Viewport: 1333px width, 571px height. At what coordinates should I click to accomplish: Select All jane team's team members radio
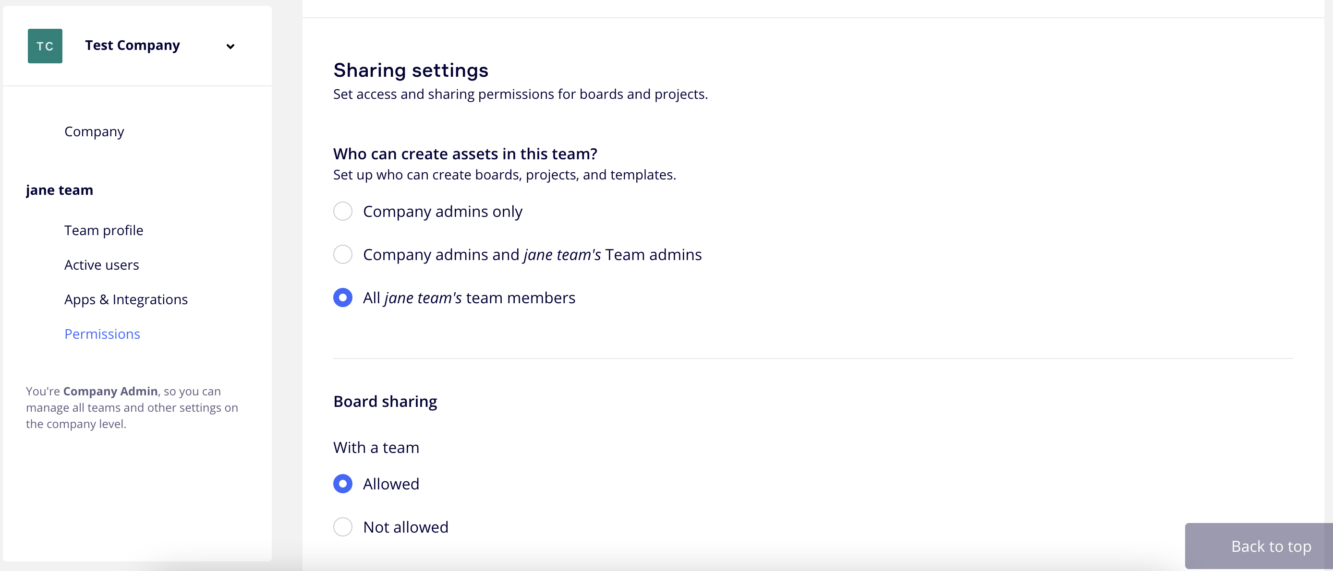342,298
